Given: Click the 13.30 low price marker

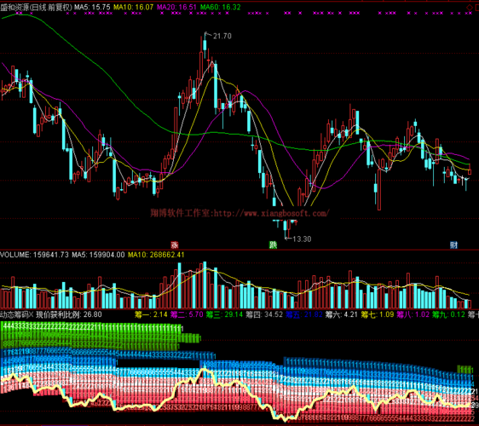Looking at the screenshot, I should tap(297, 239).
